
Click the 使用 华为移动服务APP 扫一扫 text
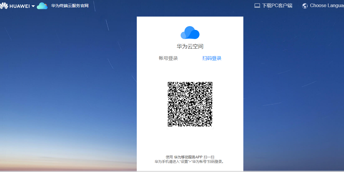190,157
